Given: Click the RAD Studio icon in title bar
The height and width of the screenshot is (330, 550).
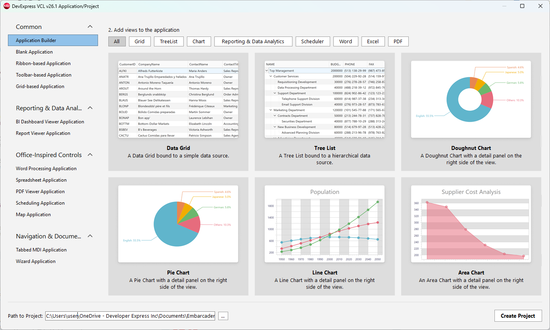Looking at the screenshot, I should click(7, 6).
